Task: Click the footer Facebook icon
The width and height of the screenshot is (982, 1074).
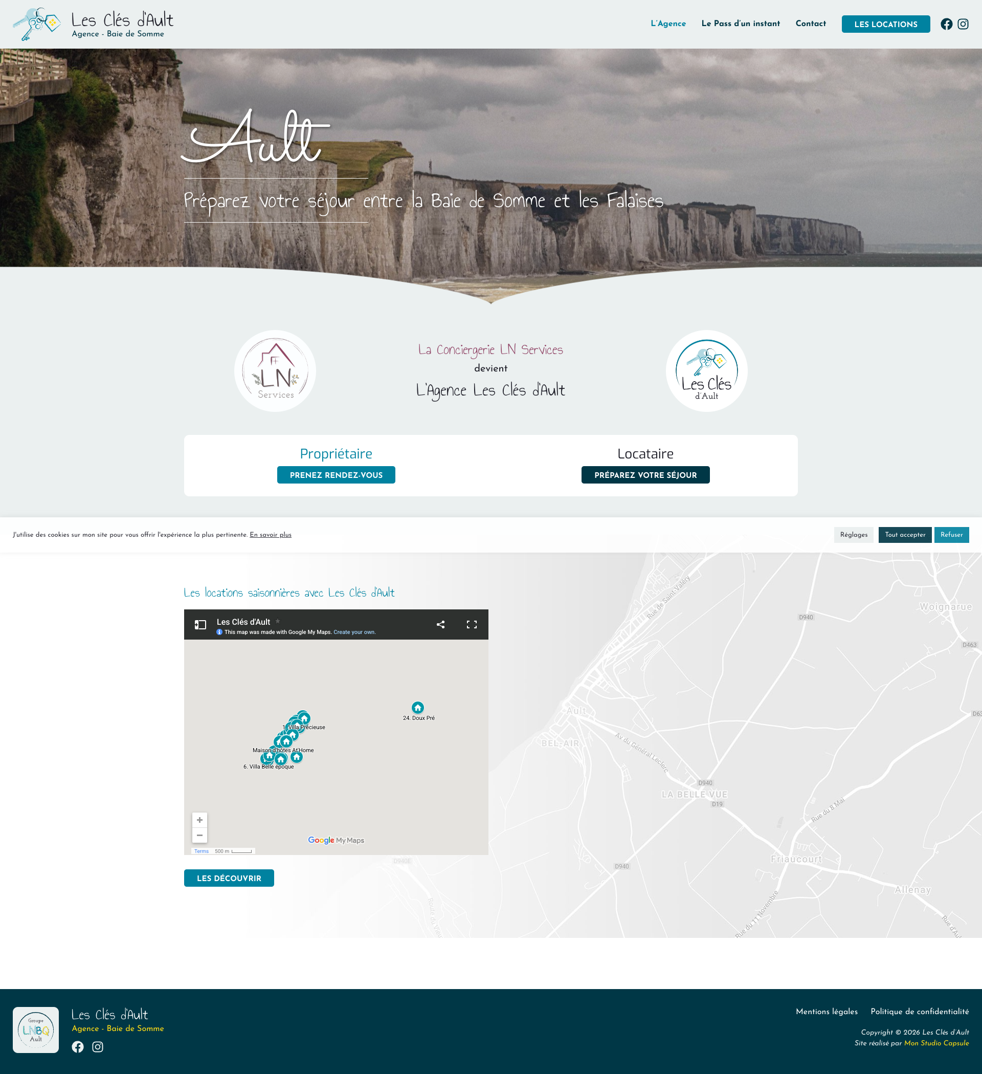Action: (78, 1047)
